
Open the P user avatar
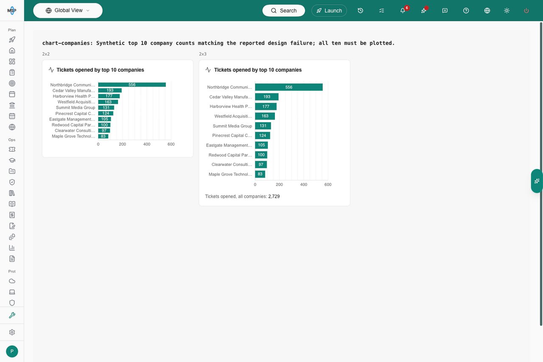click(x=12, y=351)
